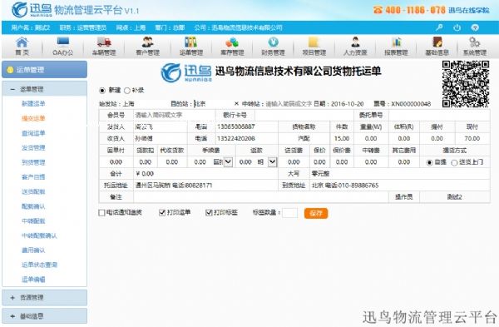Expand the 货源管理 sidebar section
499x327 pixels.
pos(45,298)
